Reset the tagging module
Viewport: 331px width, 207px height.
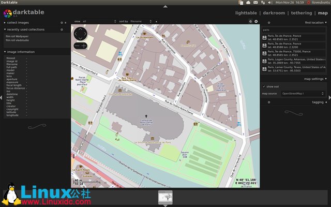coord(269,102)
